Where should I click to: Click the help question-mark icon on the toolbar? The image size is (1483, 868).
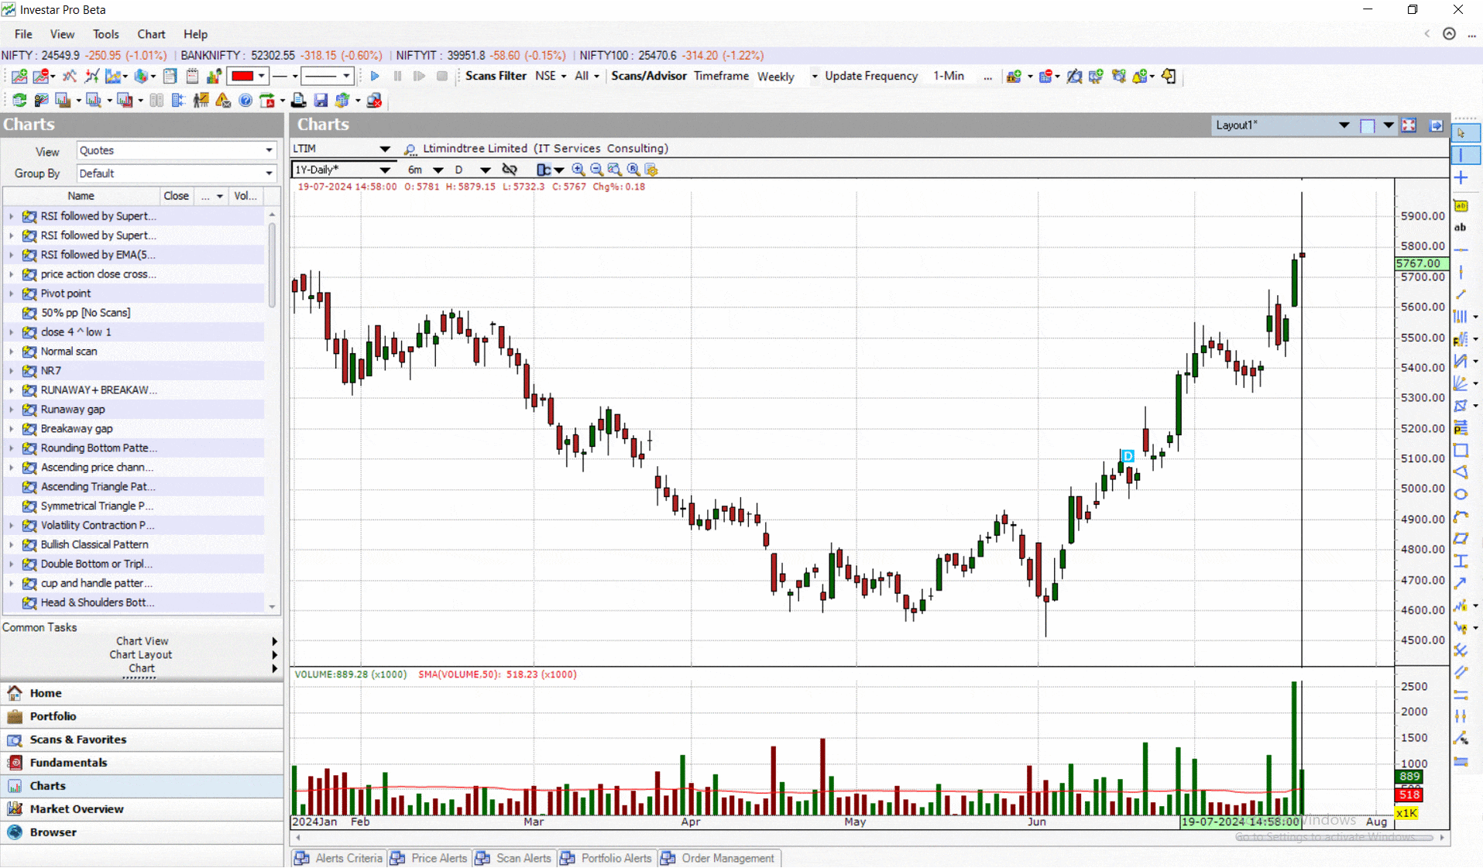pos(245,101)
